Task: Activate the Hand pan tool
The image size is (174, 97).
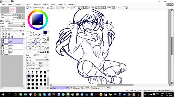Action: (36, 35)
